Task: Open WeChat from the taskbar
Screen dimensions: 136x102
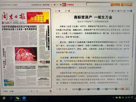Action: tap(17, 98)
